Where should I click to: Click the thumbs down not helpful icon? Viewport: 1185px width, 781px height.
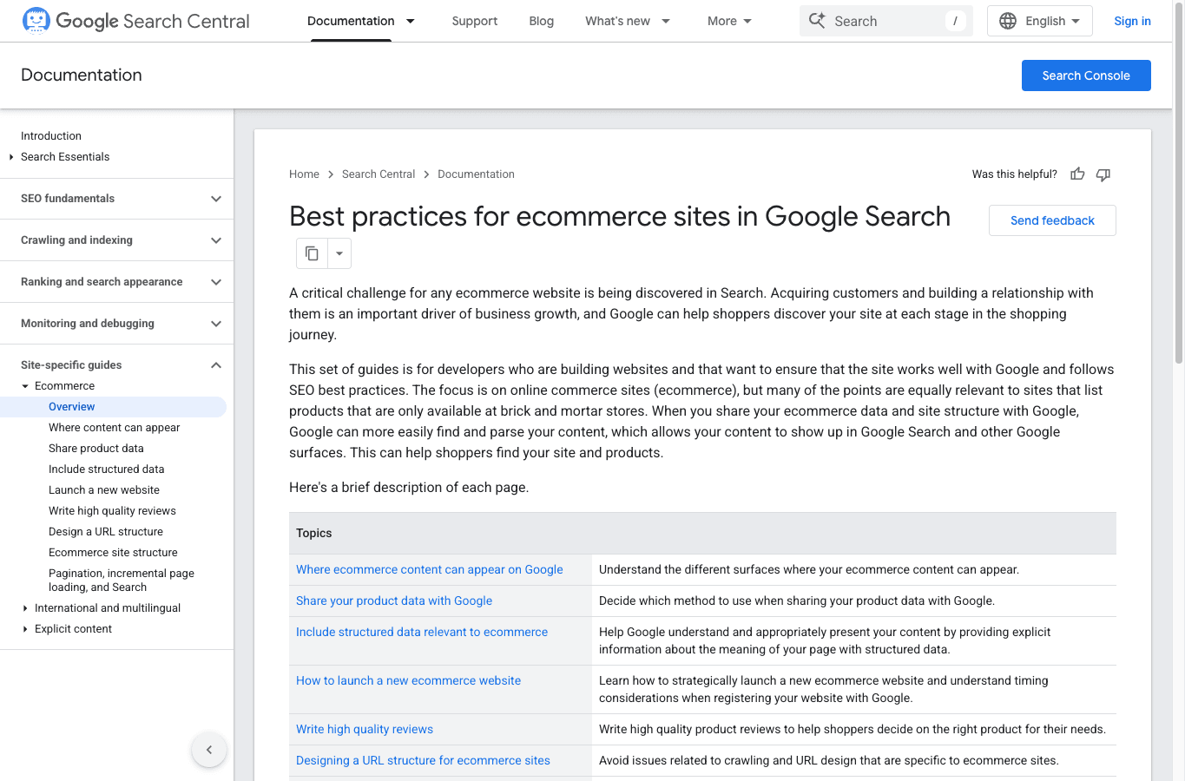(x=1103, y=174)
